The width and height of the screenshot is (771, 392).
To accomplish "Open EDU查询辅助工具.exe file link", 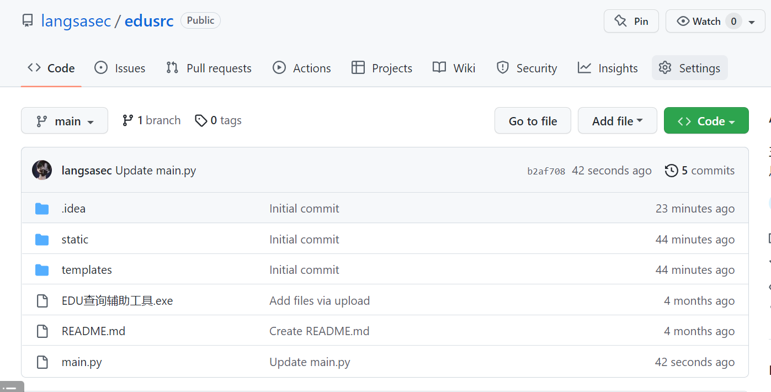I will click(x=118, y=301).
